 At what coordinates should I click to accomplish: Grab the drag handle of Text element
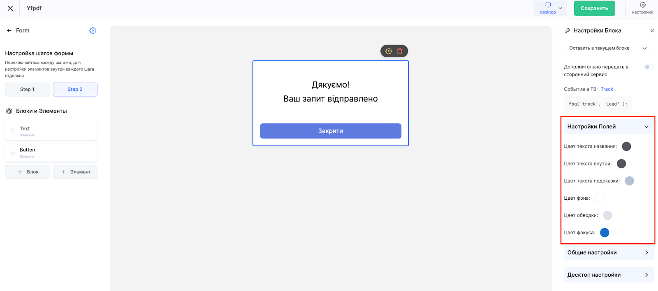coord(13,132)
